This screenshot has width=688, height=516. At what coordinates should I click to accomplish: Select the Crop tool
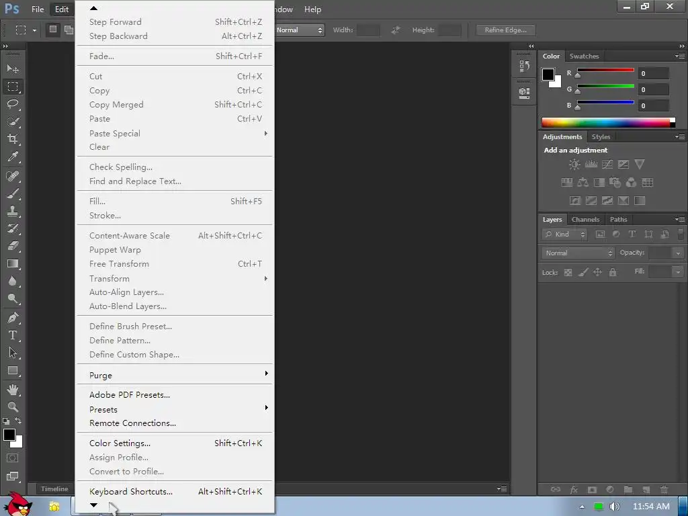(x=13, y=139)
